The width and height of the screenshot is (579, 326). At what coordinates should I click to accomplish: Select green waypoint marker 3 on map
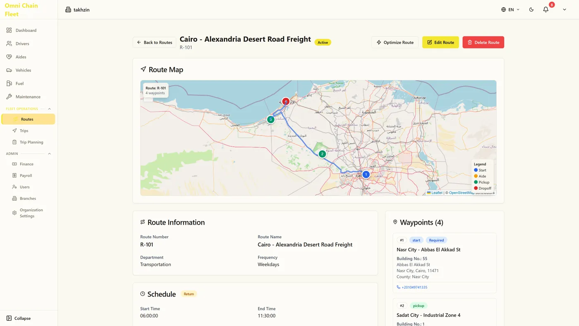pyautogui.click(x=270, y=120)
